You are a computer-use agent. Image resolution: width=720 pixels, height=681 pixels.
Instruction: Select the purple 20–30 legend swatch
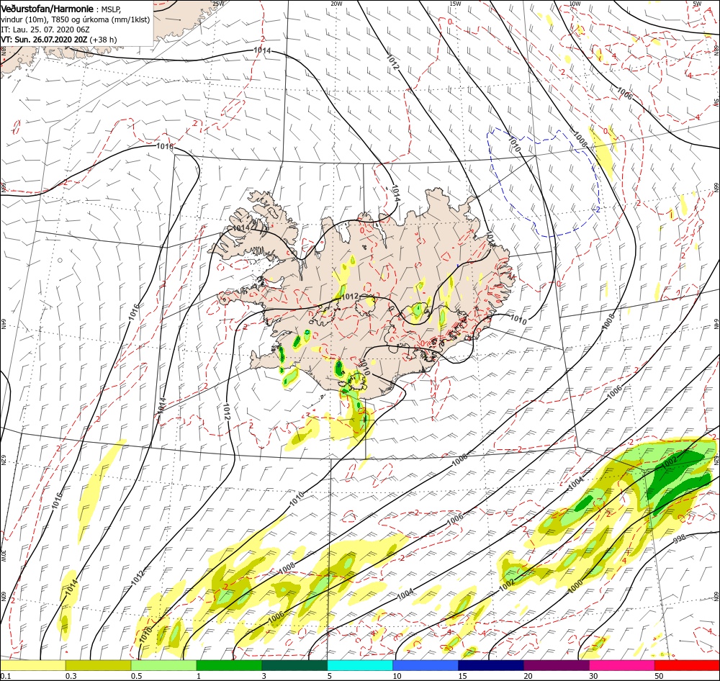pyautogui.click(x=556, y=665)
